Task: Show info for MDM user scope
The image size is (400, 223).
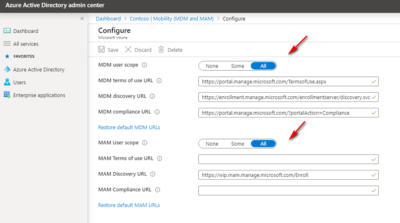Action: pyautogui.click(x=144, y=65)
